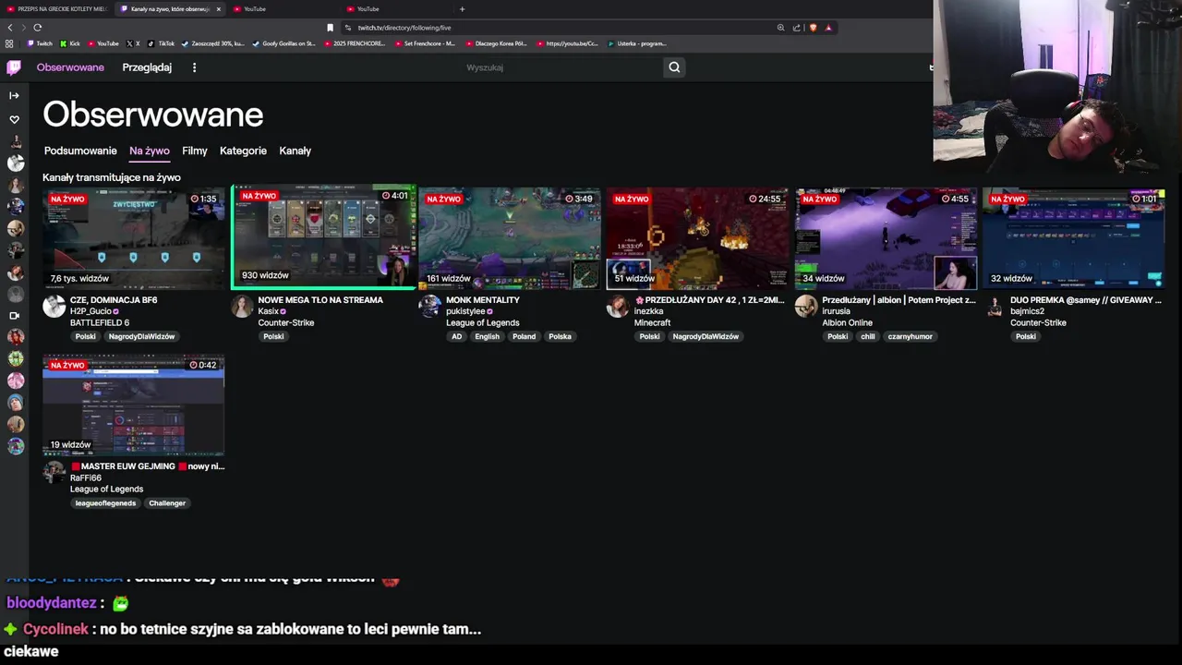Click the heart followed channels icon
This screenshot has height=665, width=1182.
point(14,119)
